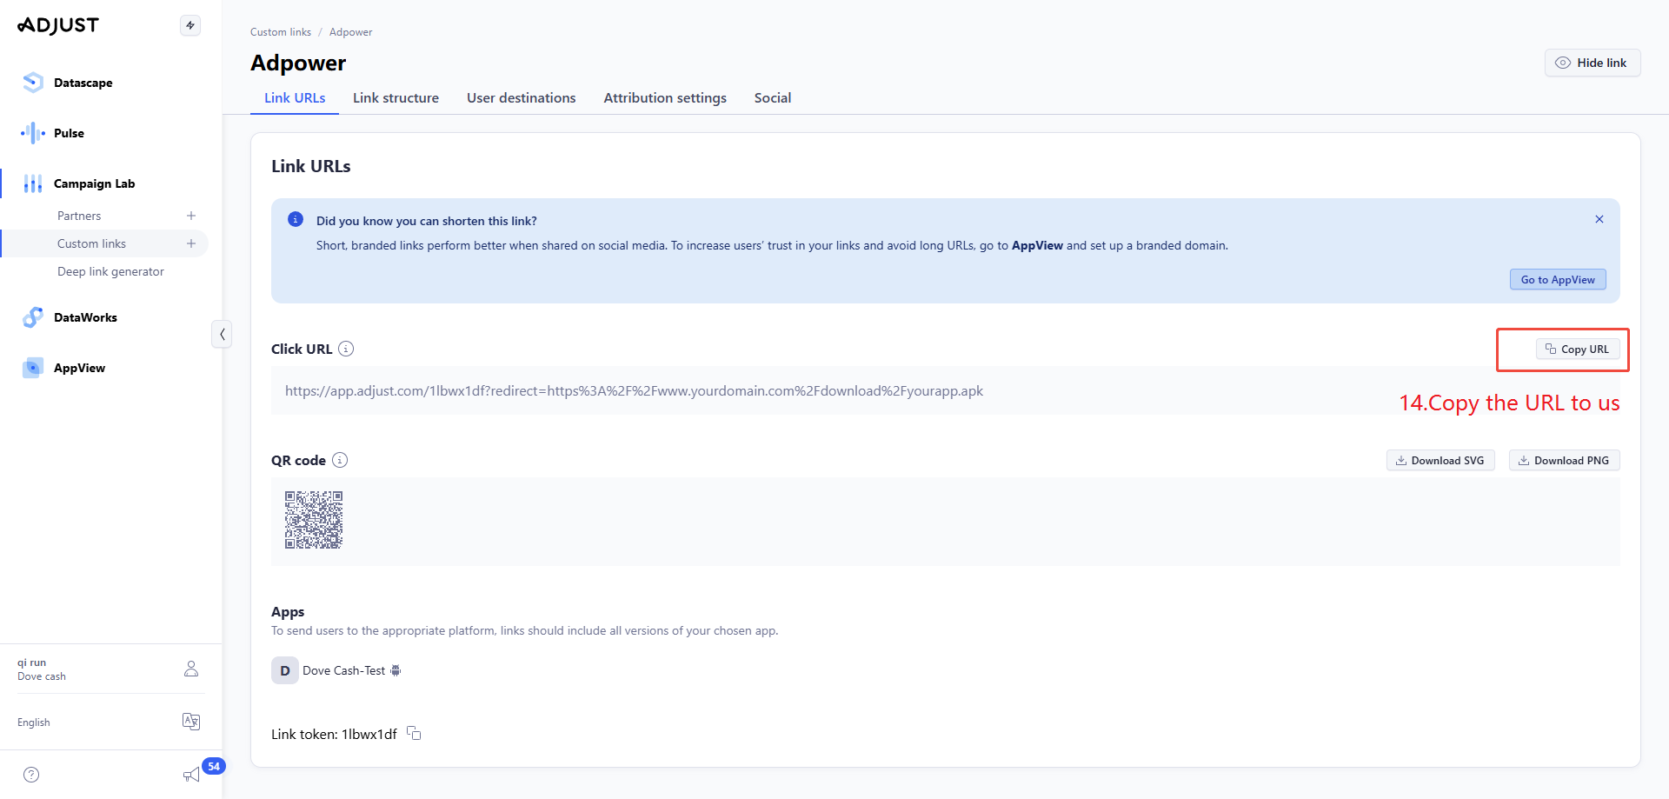The image size is (1669, 799).
Task: Go to Partners in Campaign Lab
Action: pos(79,216)
